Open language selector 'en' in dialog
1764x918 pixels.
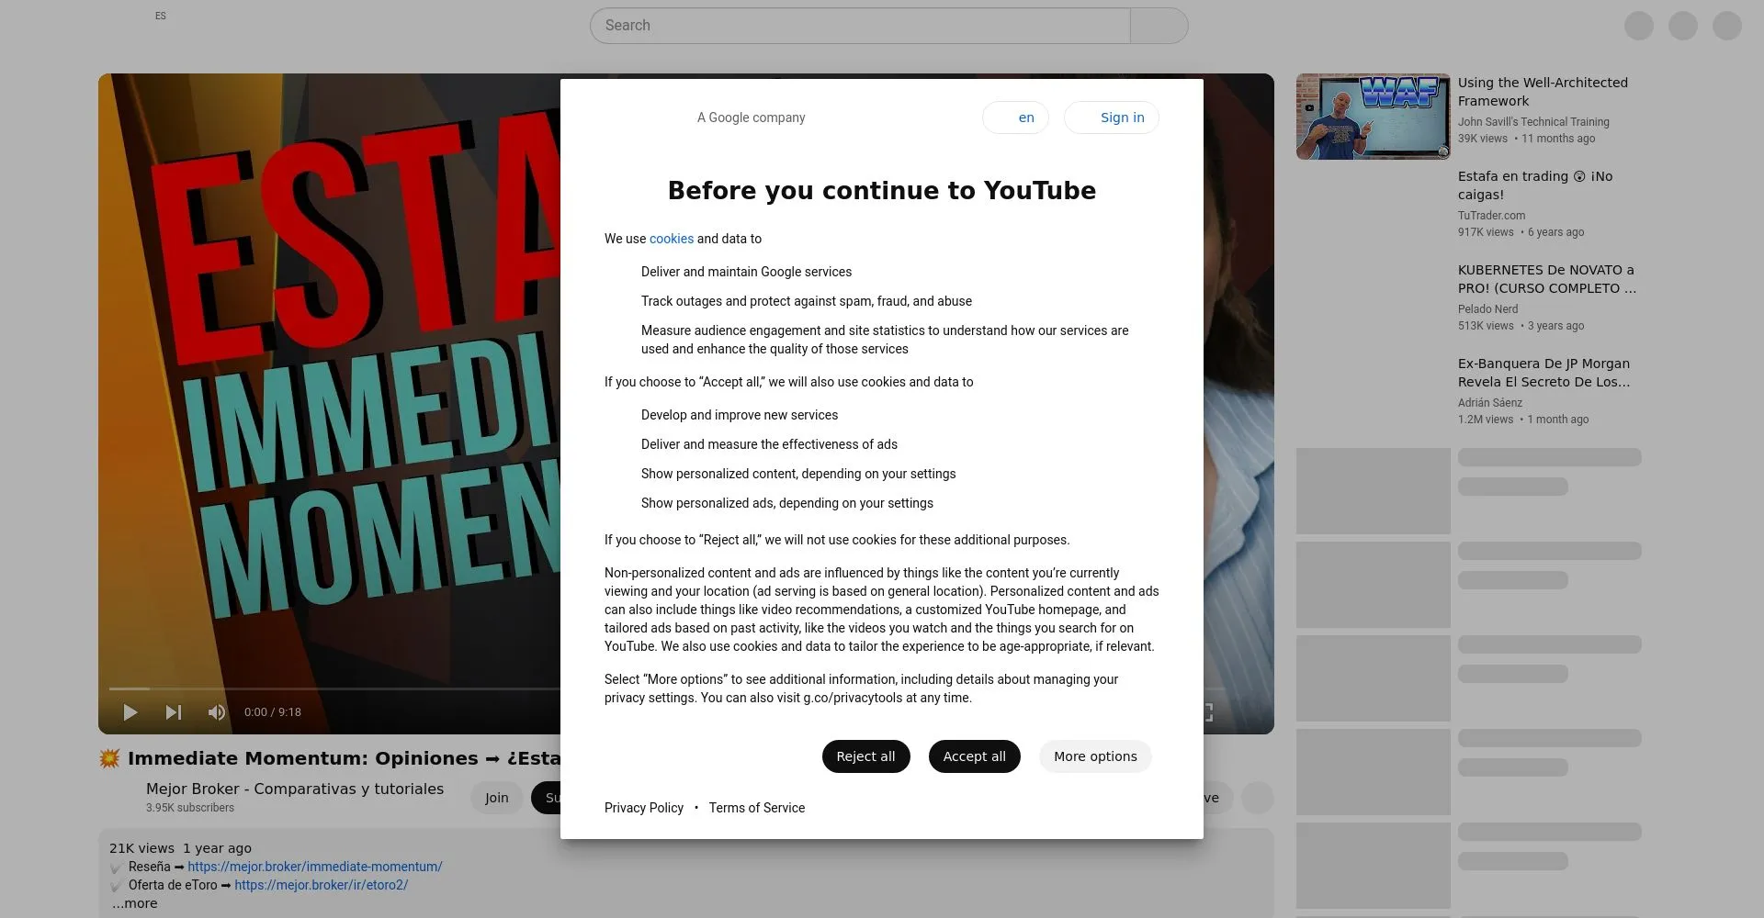pos(1015,118)
